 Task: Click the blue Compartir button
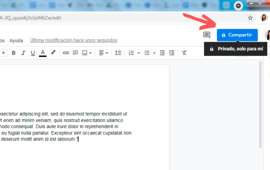click(237, 35)
